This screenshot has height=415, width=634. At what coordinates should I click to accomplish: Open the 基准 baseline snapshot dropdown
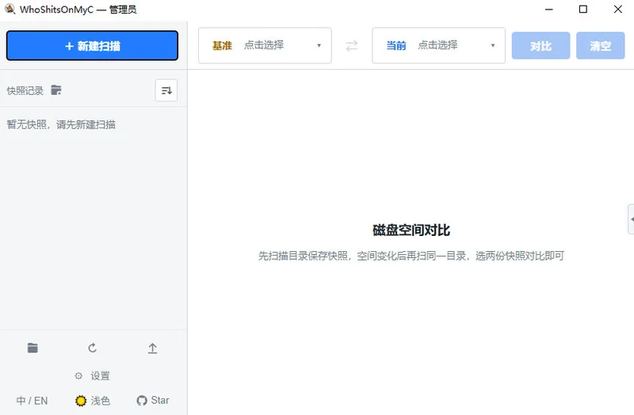[x=265, y=45]
